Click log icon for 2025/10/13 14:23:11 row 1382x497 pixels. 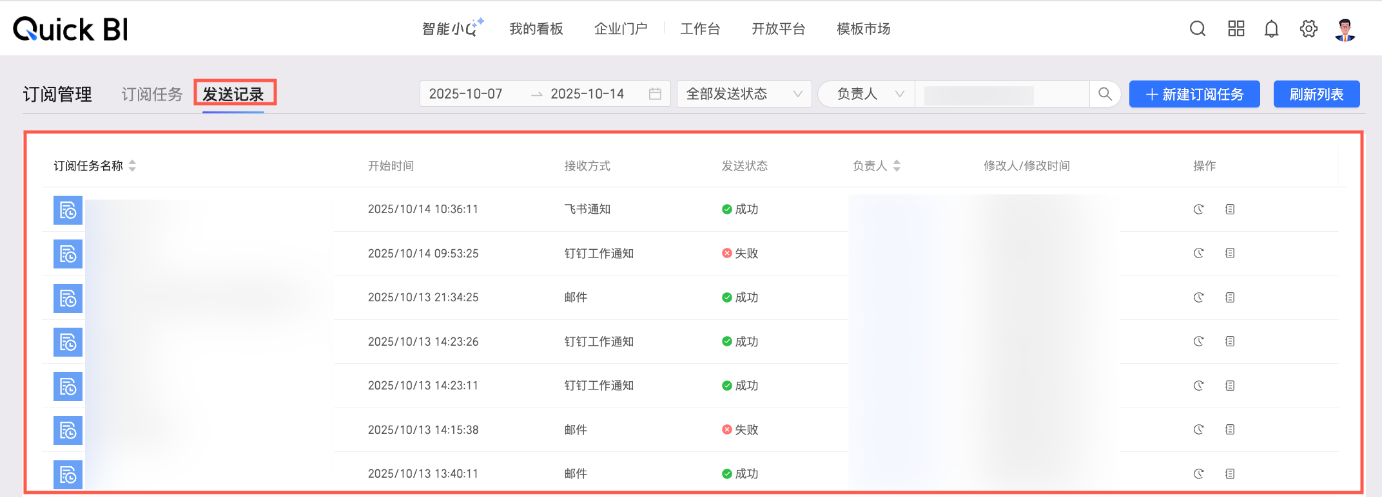(1230, 386)
